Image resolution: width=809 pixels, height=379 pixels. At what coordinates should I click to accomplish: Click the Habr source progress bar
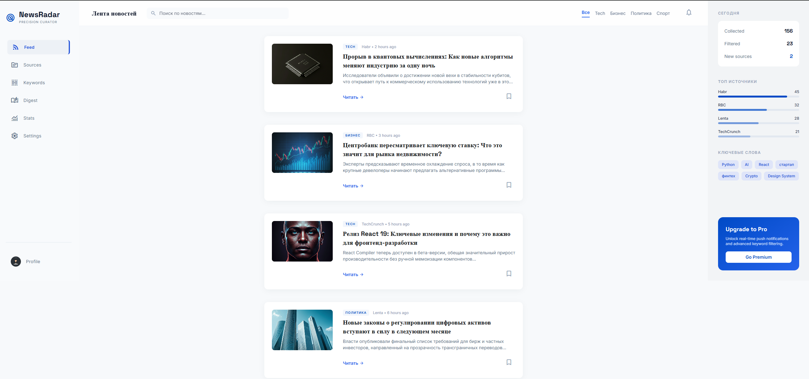(x=758, y=97)
